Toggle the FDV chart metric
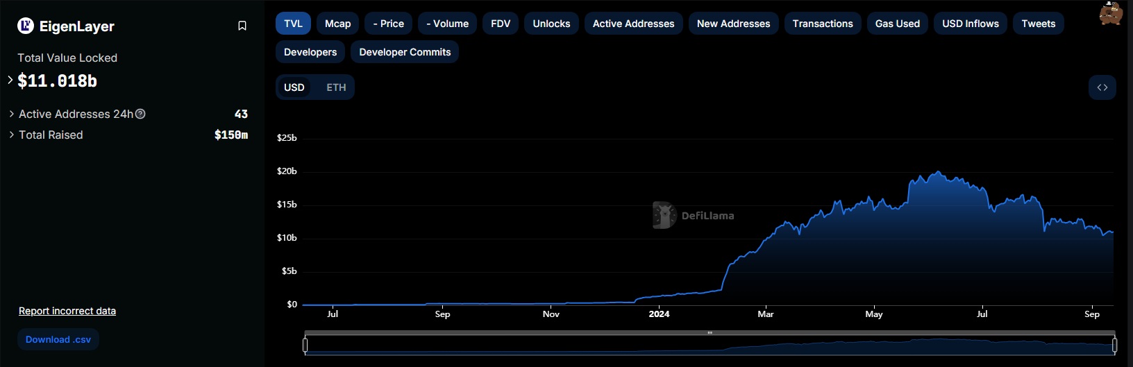Screen dimensions: 1133x367 (501, 24)
